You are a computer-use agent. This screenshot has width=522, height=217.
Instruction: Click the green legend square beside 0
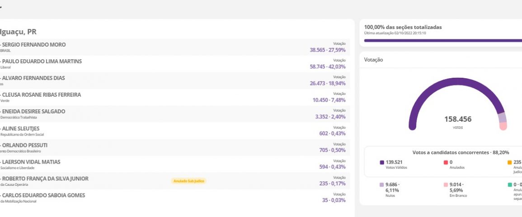[x=510, y=185]
